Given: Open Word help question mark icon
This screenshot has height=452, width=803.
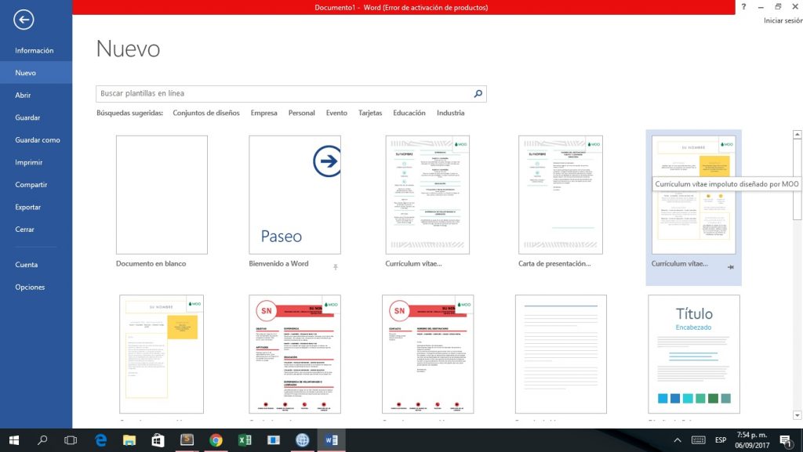Looking at the screenshot, I should coord(743,6).
